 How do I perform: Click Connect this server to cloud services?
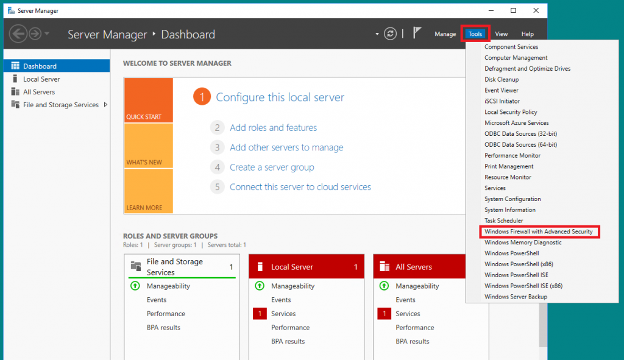pos(300,187)
